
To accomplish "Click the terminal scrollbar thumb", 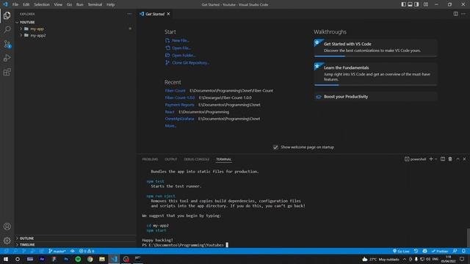I will click(x=468, y=238).
